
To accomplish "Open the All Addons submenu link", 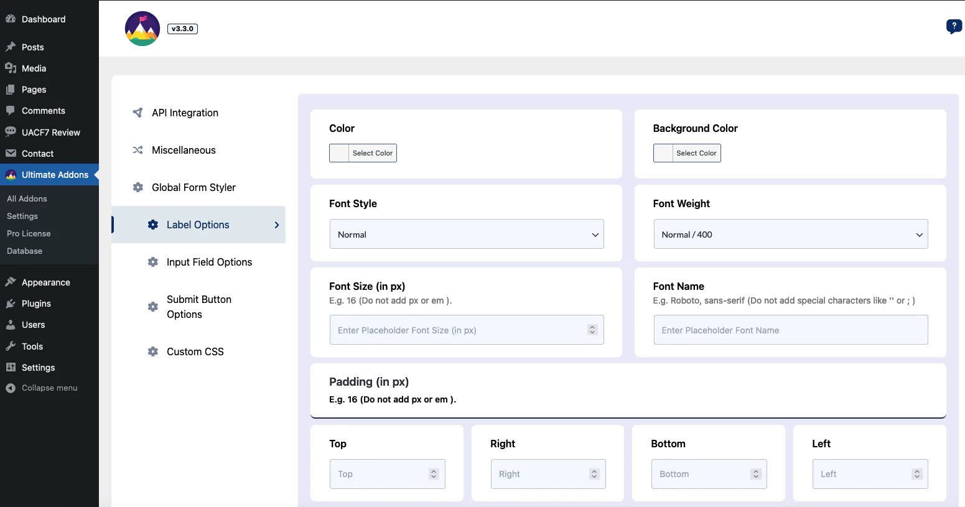I will tap(27, 199).
